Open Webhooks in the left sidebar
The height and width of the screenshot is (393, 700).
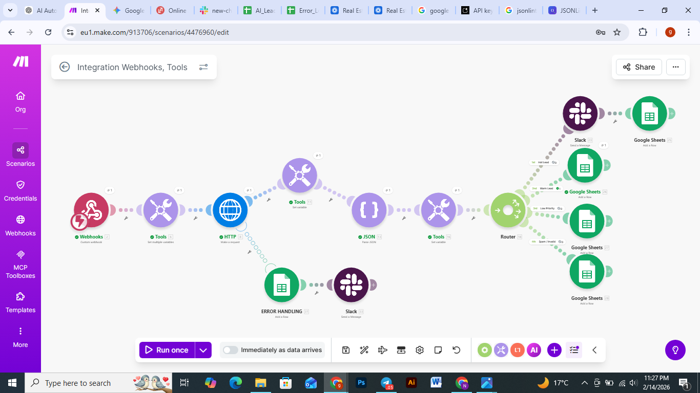(x=20, y=226)
